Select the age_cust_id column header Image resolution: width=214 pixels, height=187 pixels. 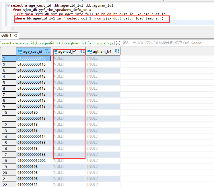(x=32, y=52)
